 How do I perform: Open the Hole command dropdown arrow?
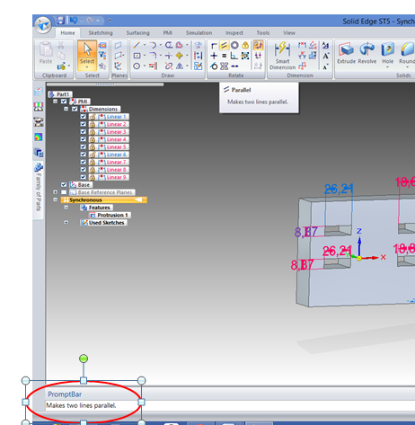(x=387, y=67)
